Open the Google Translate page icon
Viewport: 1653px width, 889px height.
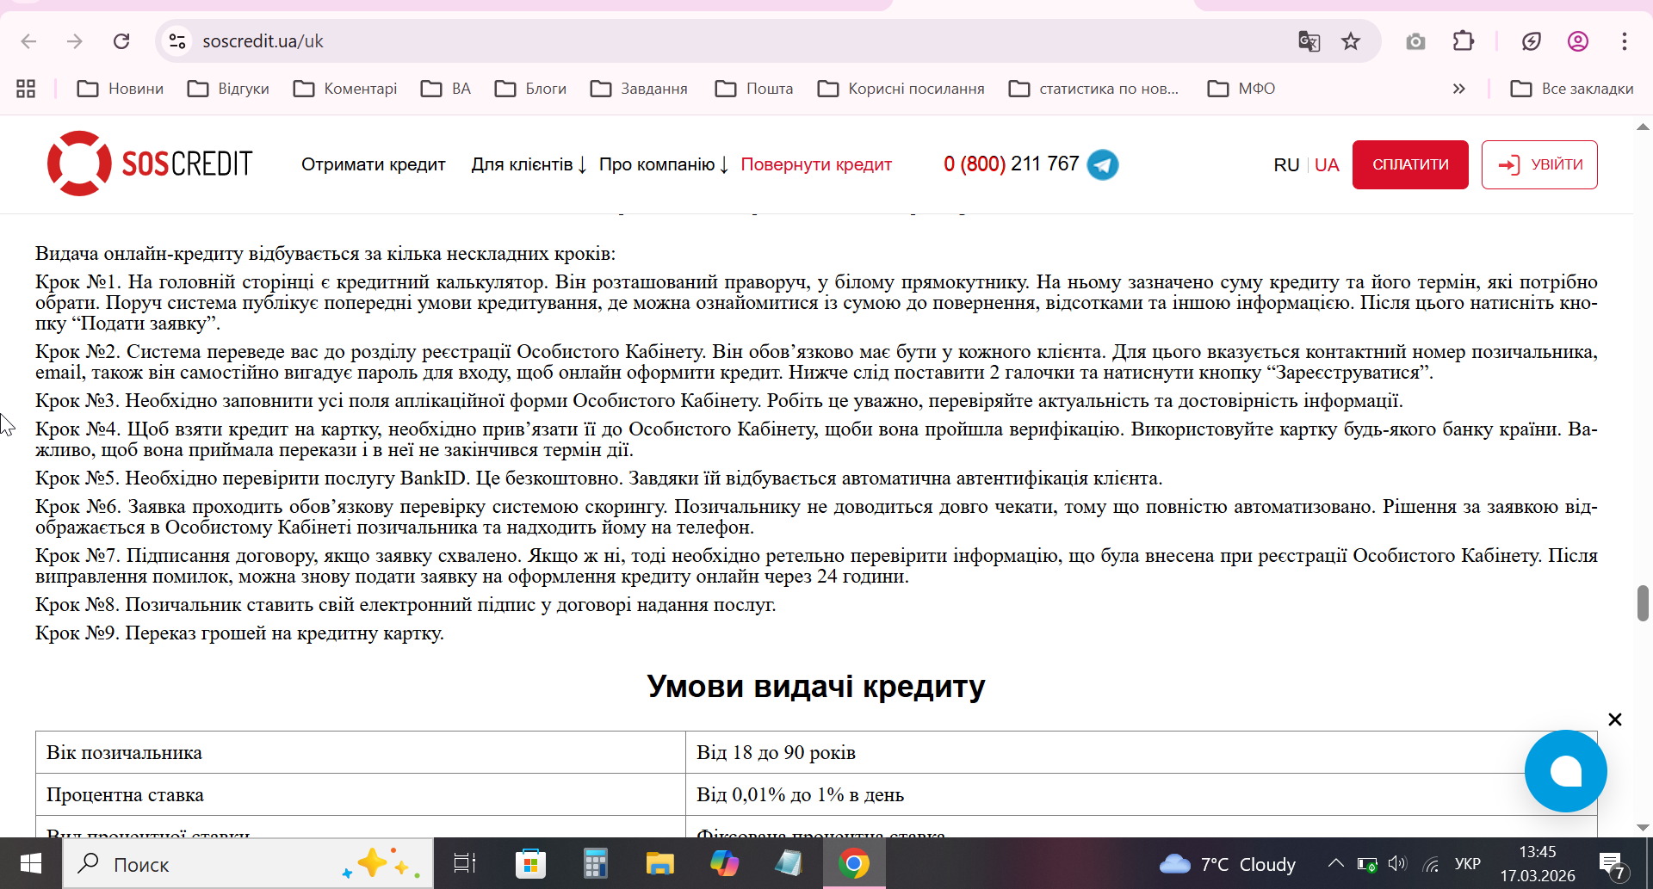pyautogui.click(x=1309, y=41)
